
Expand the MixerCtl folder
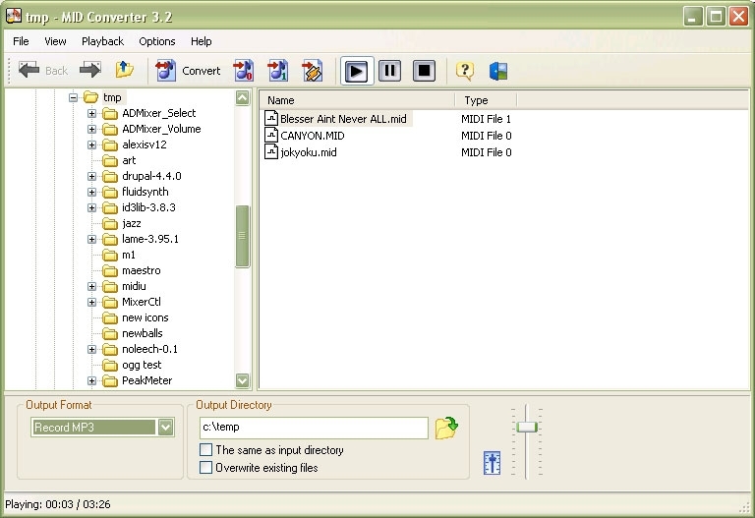tap(92, 303)
